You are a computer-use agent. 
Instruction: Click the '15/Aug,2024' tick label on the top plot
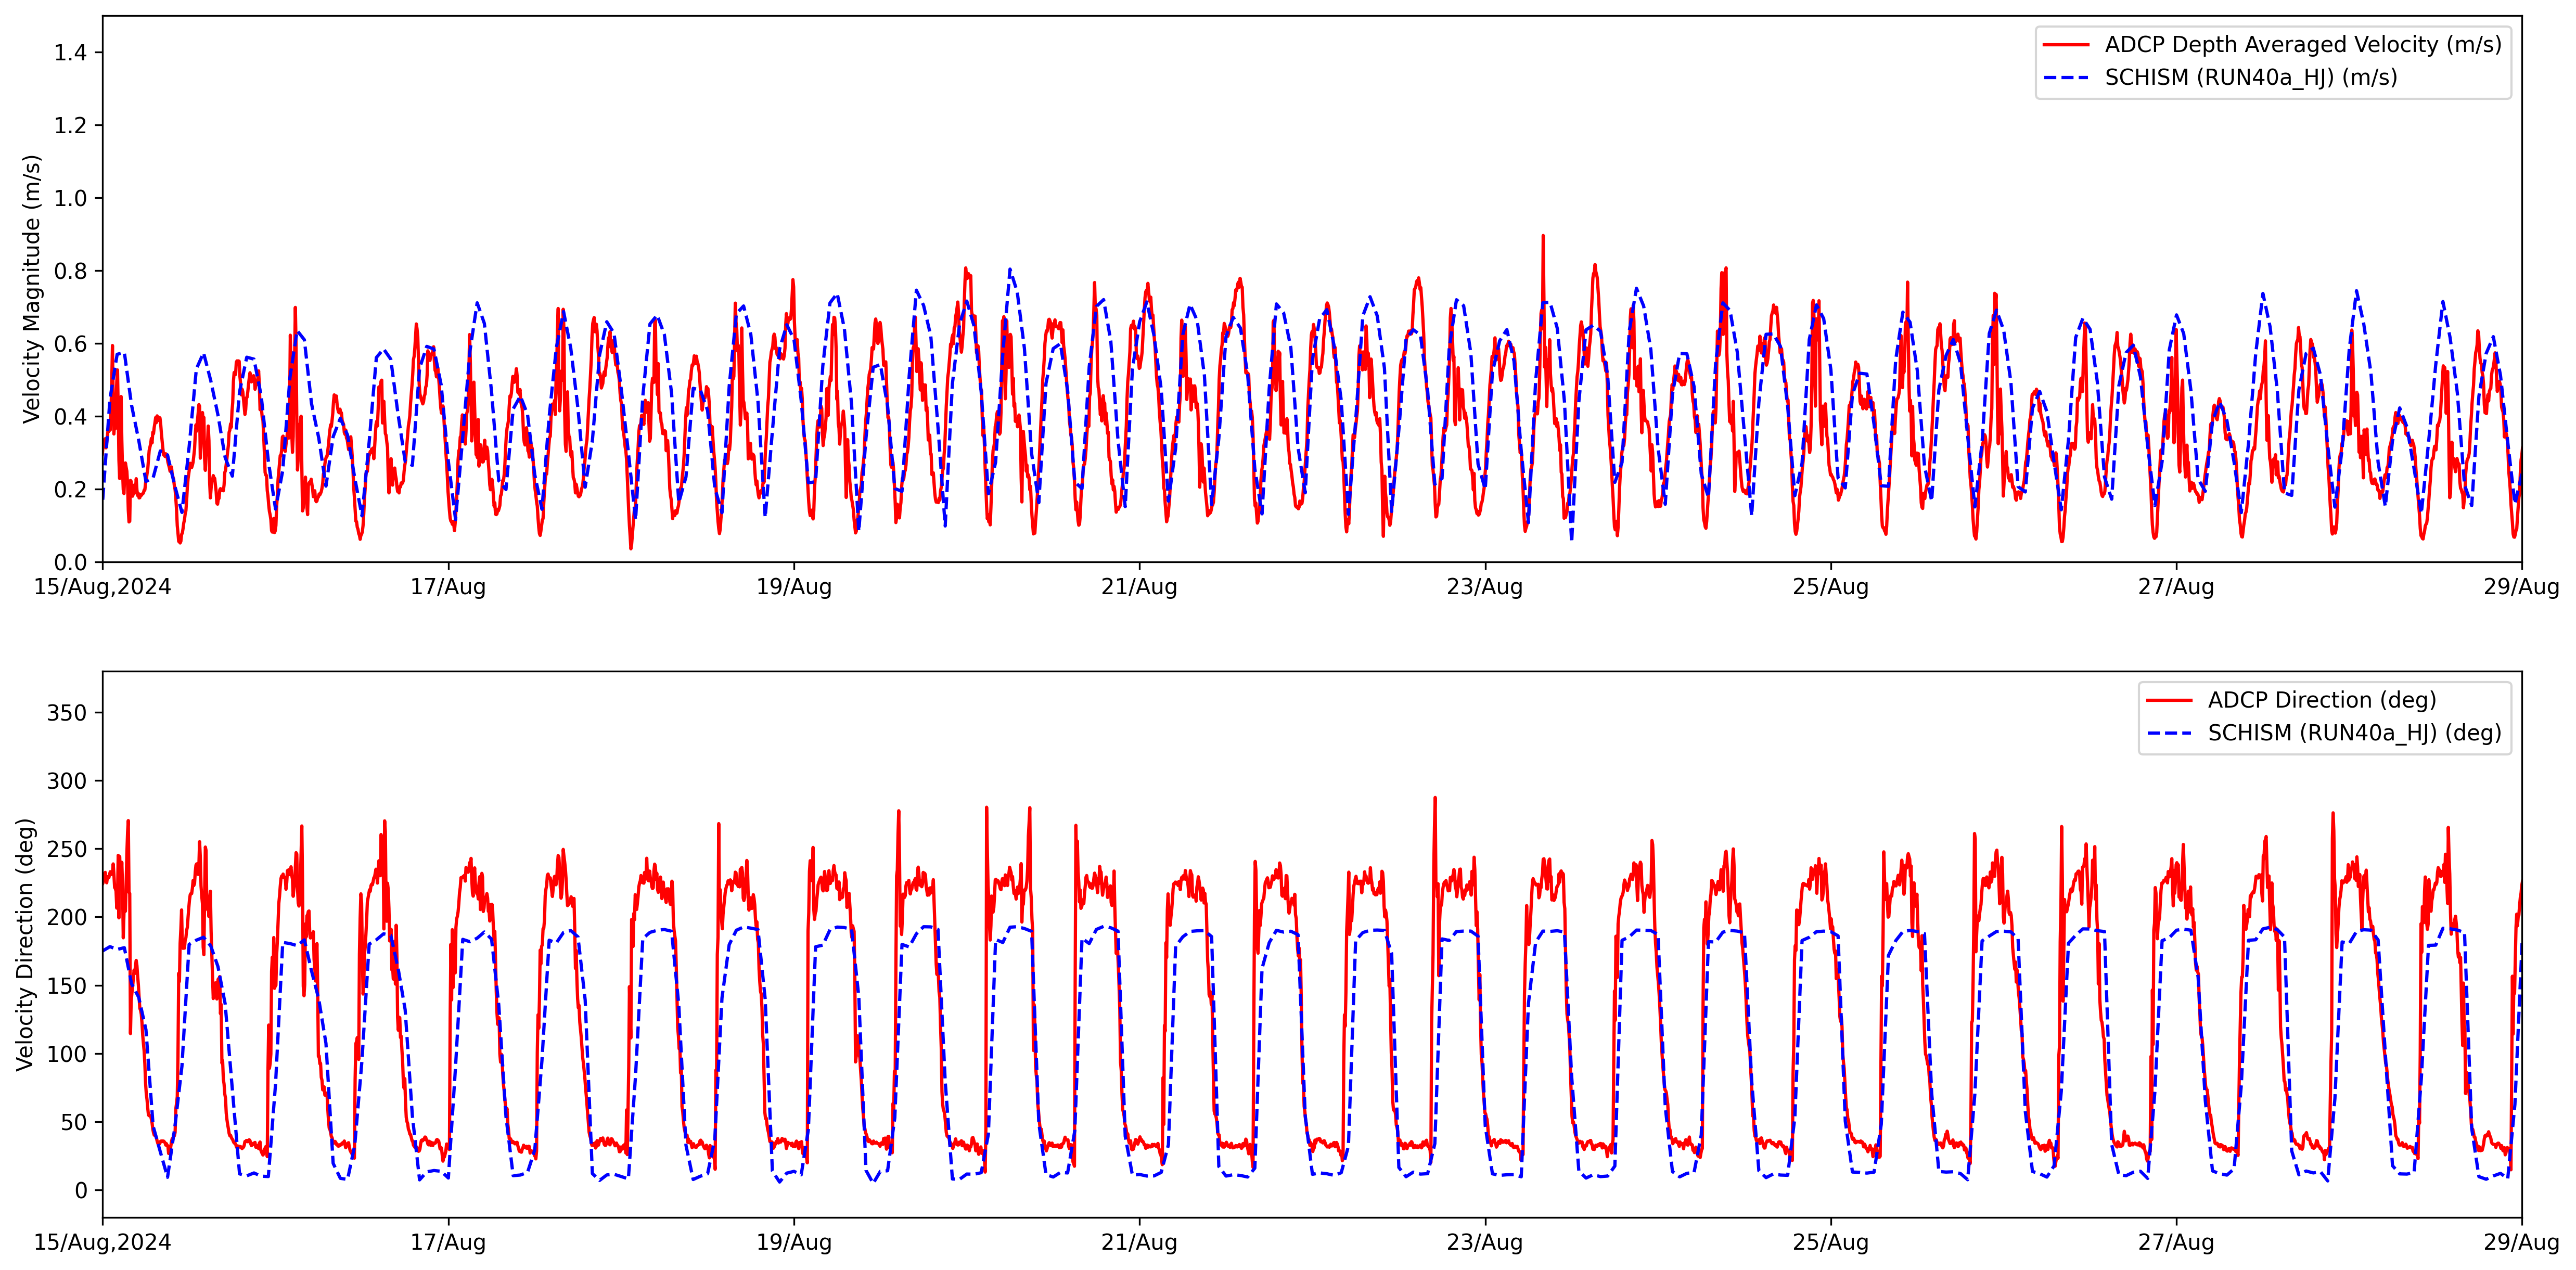[102, 588]
